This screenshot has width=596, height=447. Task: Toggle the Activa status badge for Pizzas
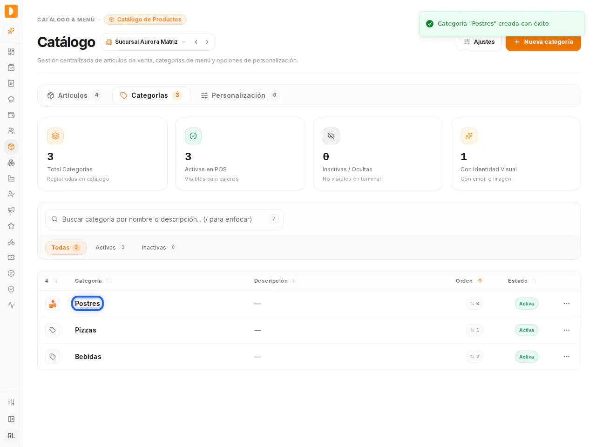coord(527,330)
